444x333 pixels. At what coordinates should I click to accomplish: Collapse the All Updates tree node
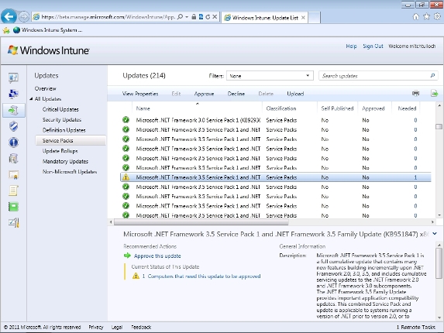[31, 99]
